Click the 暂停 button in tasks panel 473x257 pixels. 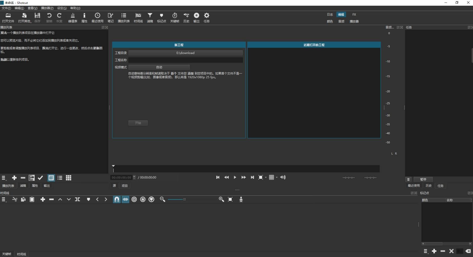point(423,179)
